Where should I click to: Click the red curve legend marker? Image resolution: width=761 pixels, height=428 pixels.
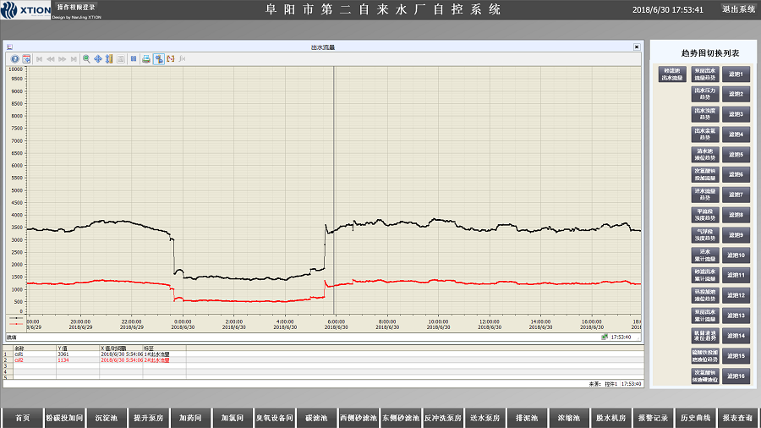(16, 324)
